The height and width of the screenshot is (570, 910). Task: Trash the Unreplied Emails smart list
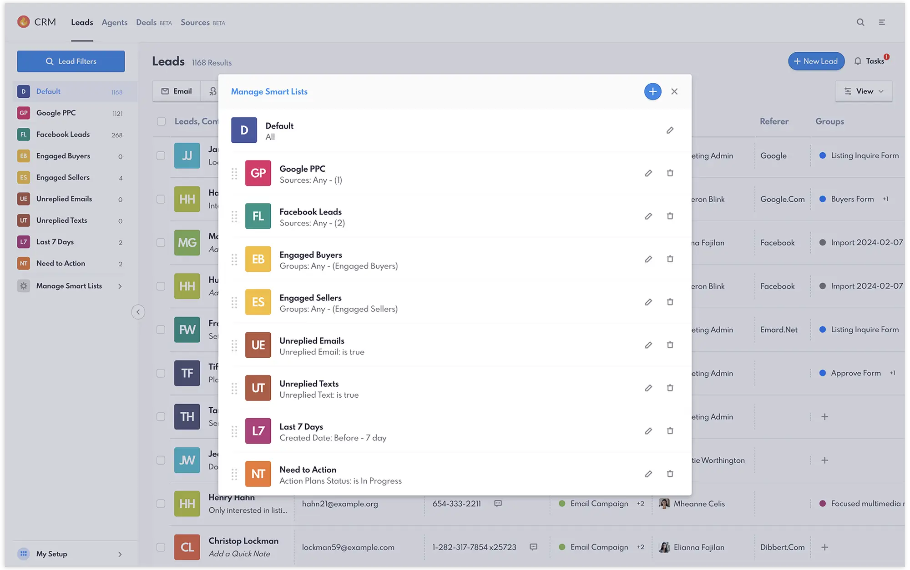click(670, 345)
